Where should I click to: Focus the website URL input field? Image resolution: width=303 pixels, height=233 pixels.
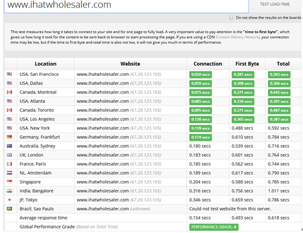click(x=126, y=6)
